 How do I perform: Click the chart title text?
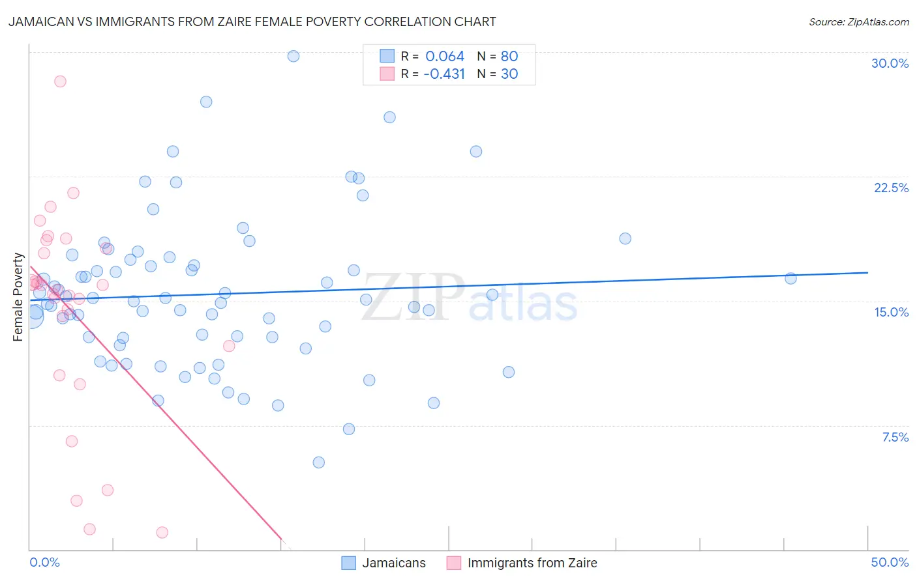click(x=252, y=21)
